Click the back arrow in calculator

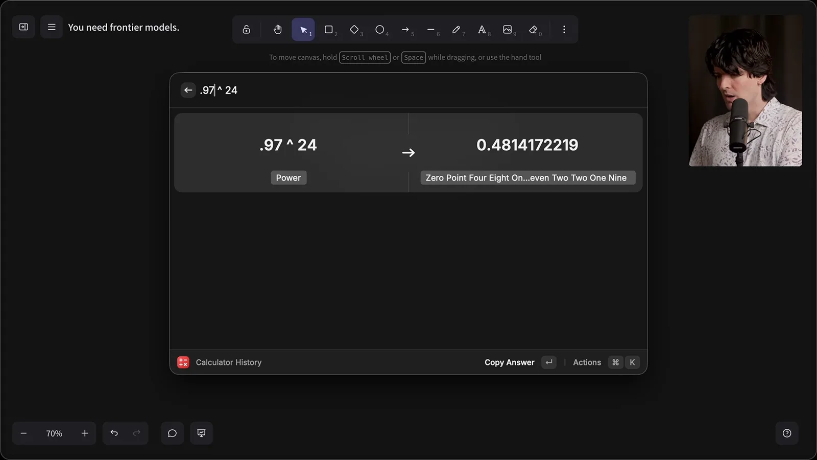[188, 90]
